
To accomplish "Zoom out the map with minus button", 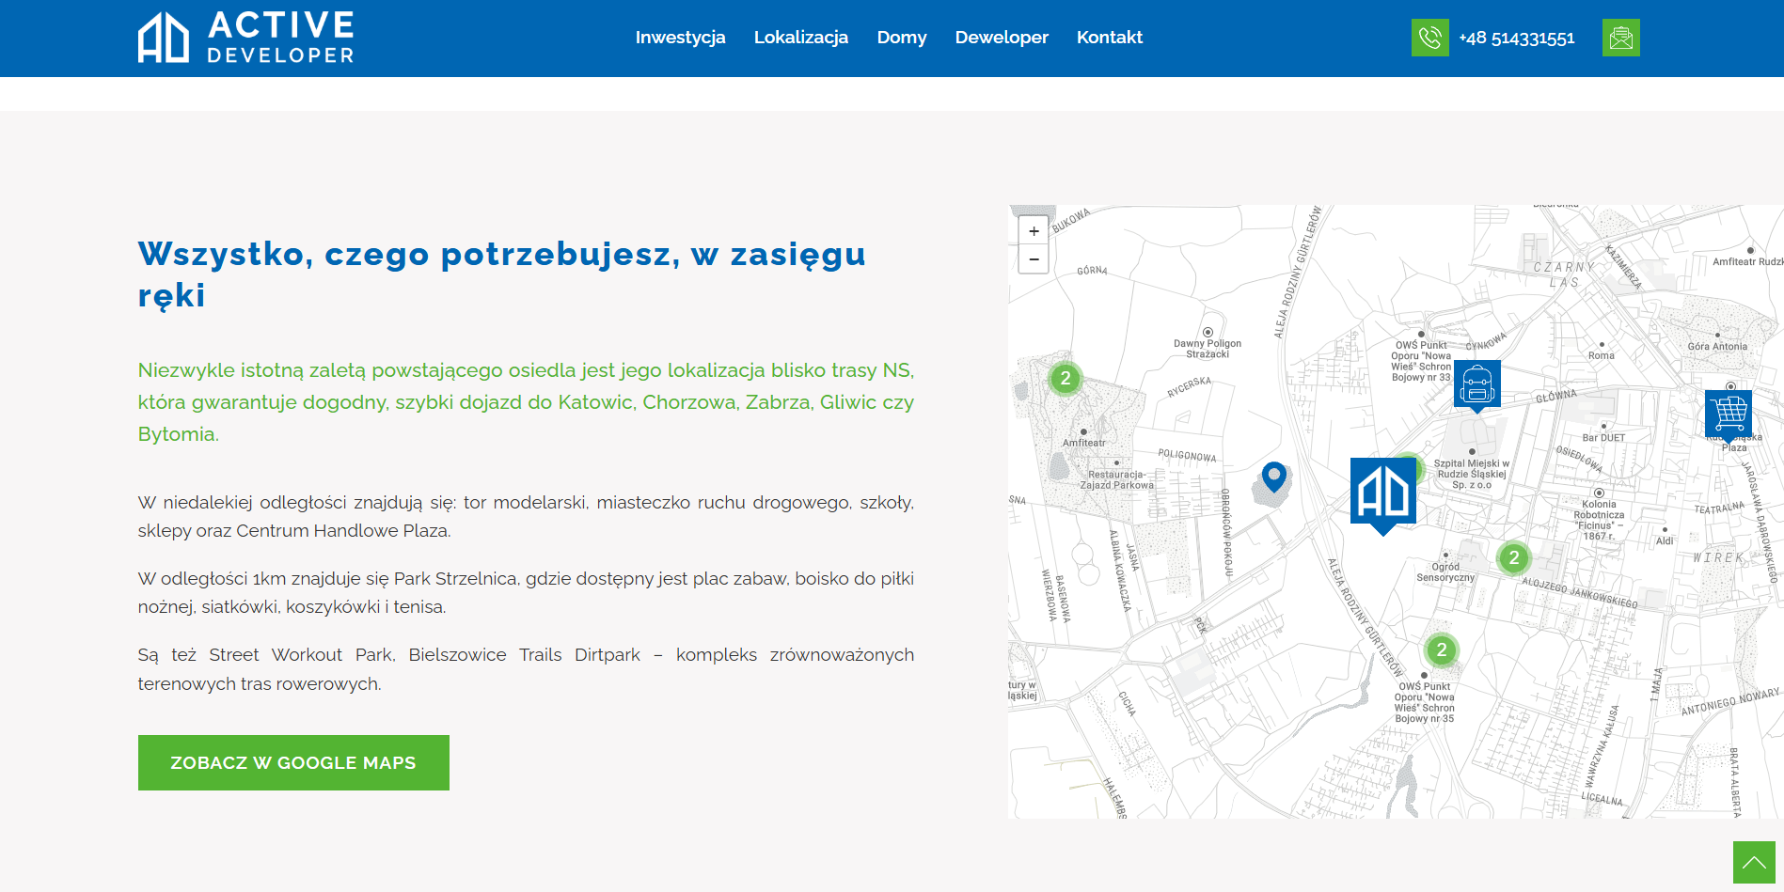I will coord(1034,259).
